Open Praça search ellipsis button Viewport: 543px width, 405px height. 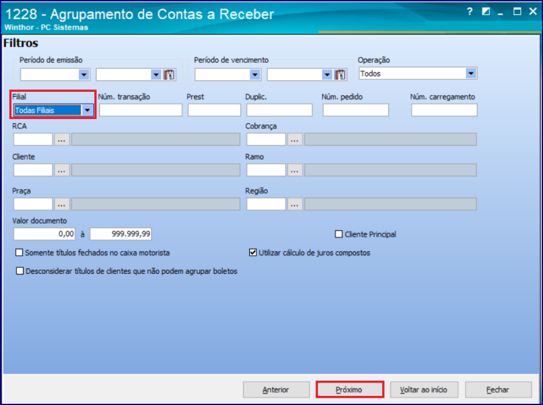(62, 204)
